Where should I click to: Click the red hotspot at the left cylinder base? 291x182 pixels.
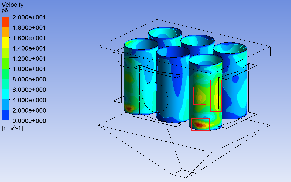tap(129, 109)
